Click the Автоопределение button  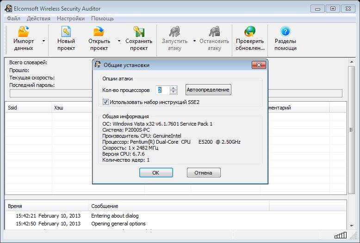(208, 90)
